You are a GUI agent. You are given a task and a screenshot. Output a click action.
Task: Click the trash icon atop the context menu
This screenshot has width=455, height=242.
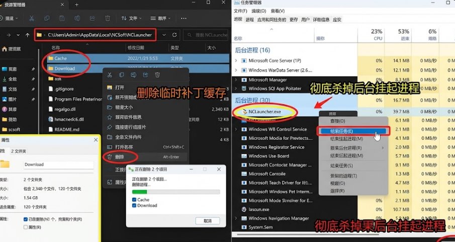(x=157, y=75)
